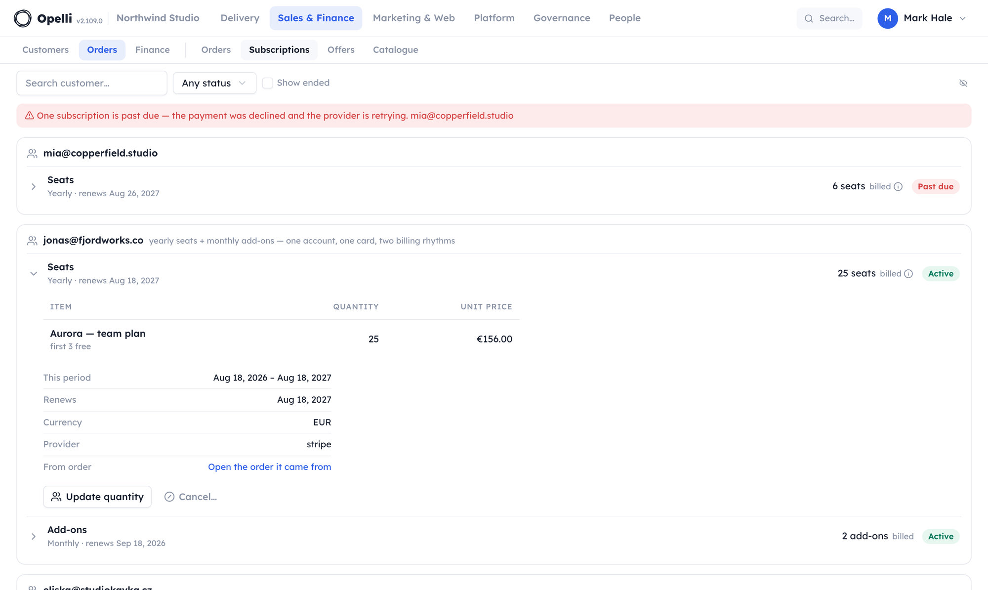Click the Northwind Studio workspace name
Image resolution: width=988 pixels, height=590 pixels.
[x=158, y=18]
